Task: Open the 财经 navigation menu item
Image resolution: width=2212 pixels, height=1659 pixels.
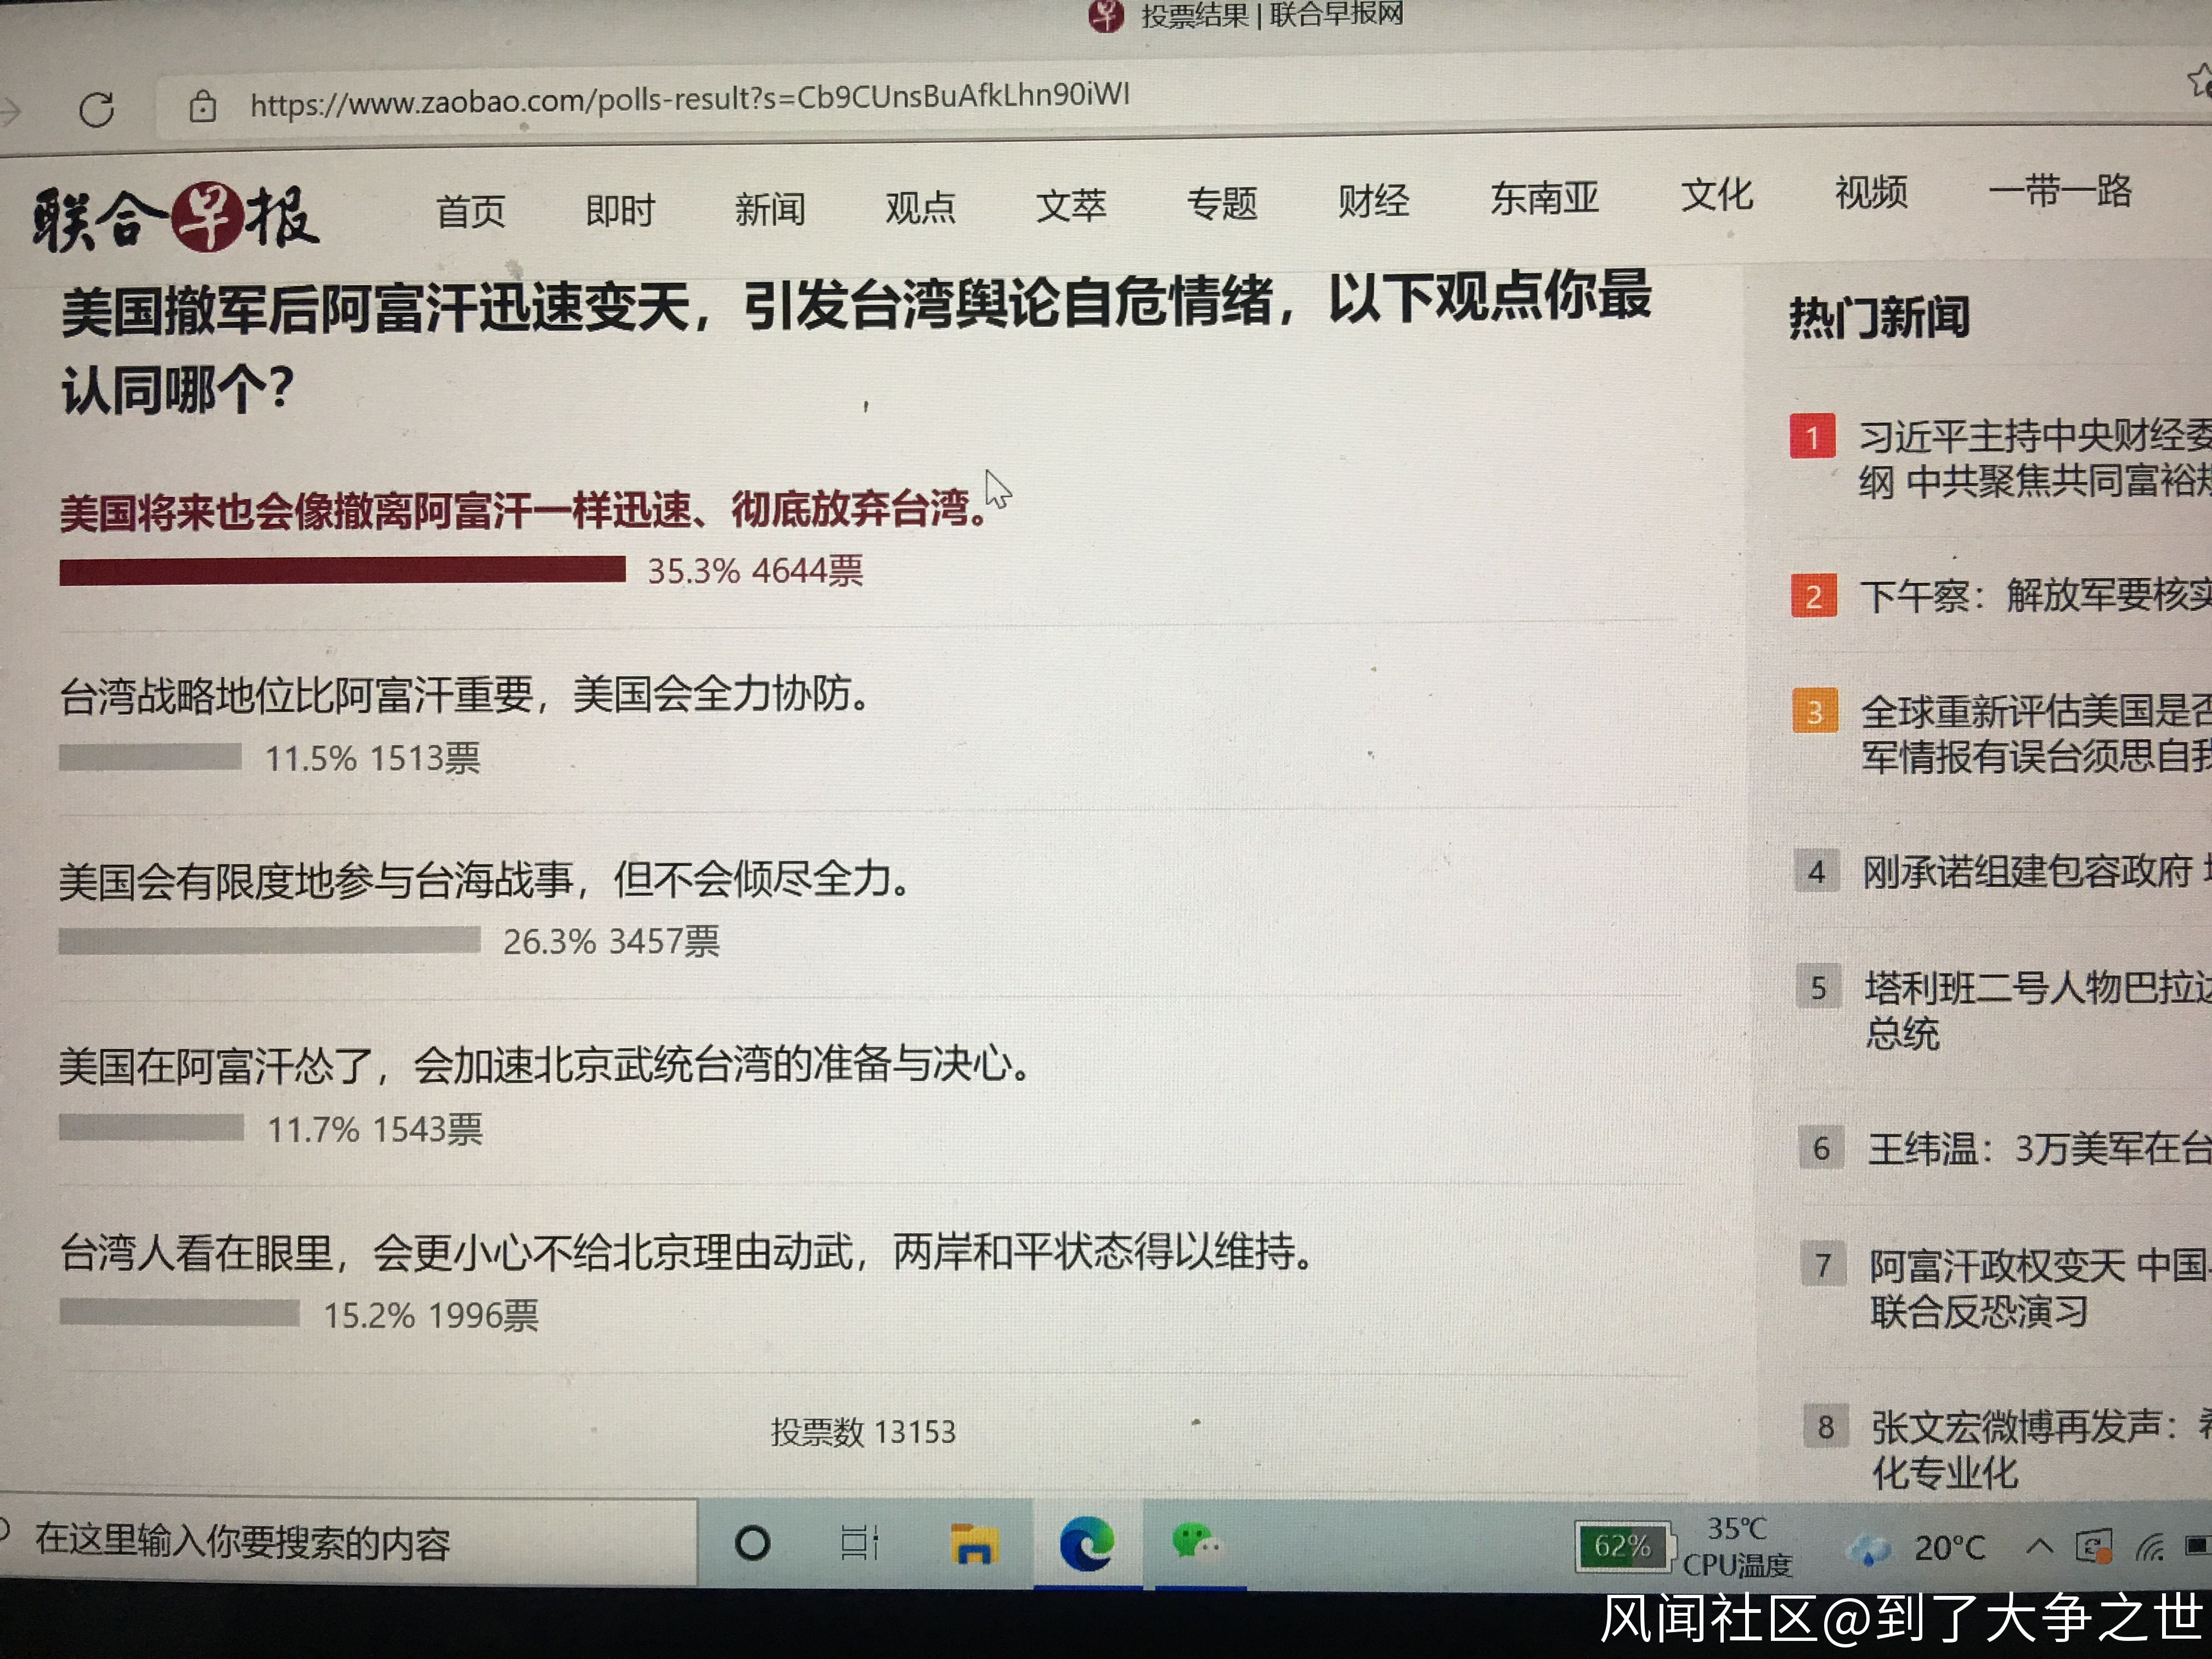Action: [x=1373, y=201]
